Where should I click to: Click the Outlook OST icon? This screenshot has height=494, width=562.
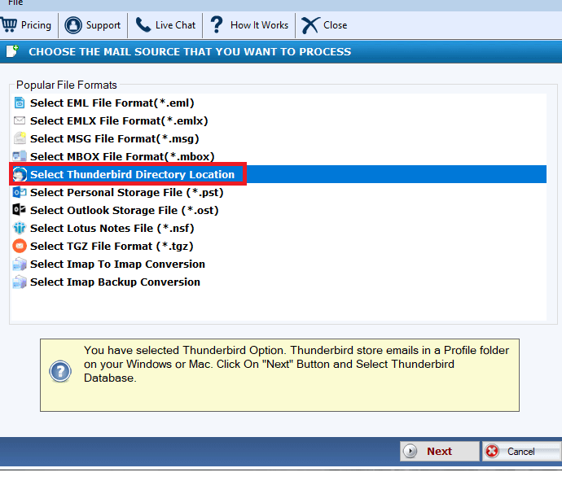click(20, 210)
